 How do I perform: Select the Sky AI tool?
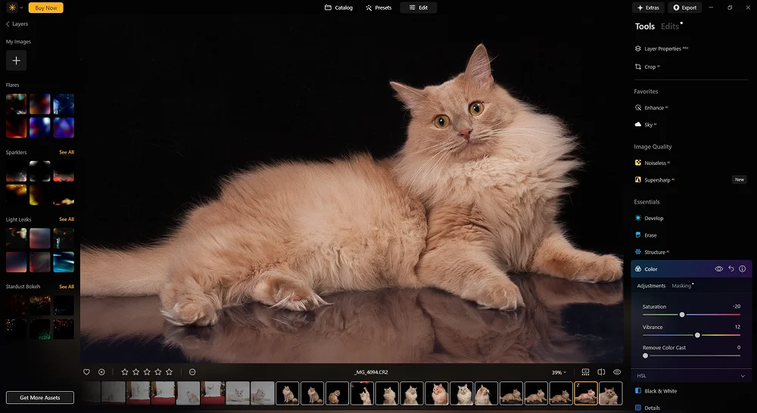(649, 125)
